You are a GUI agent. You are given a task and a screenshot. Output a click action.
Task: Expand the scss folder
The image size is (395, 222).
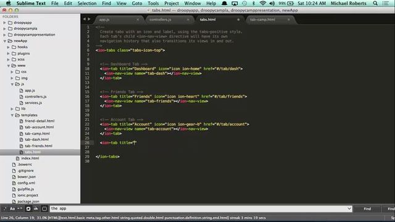pos(8,59)
